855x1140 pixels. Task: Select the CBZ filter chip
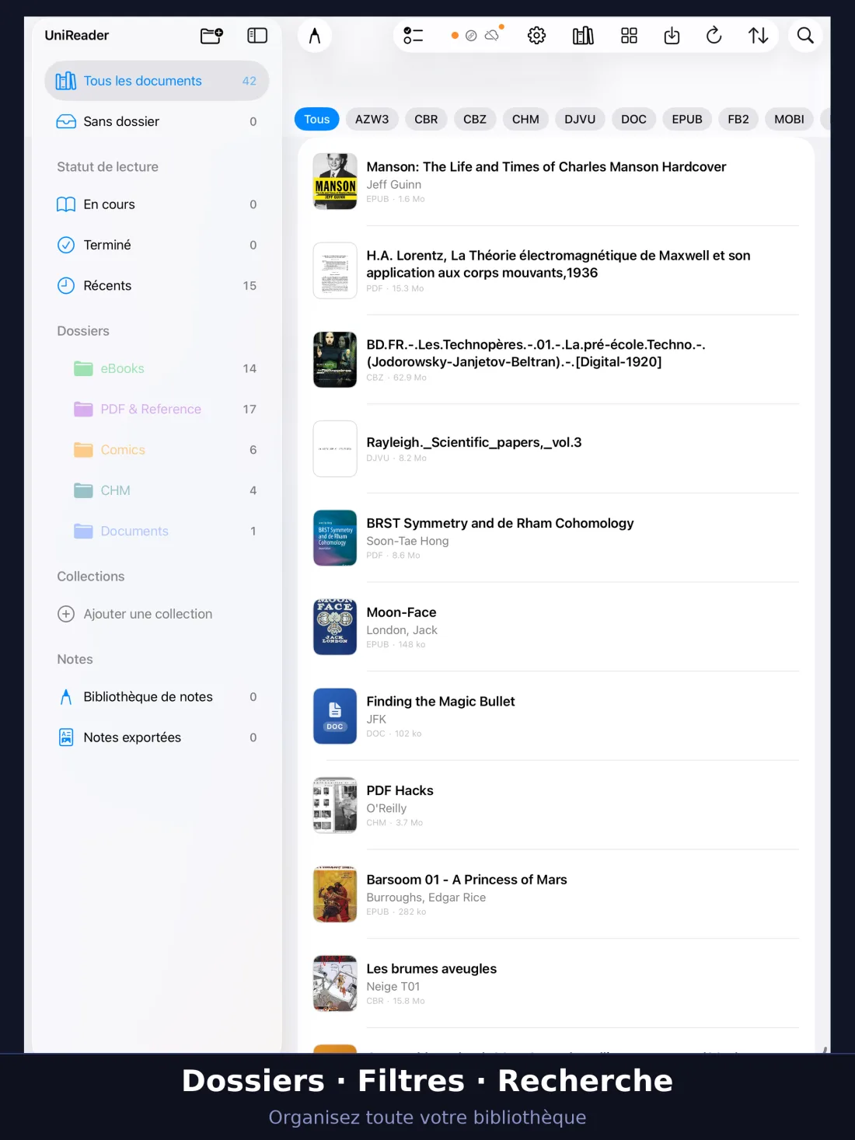tap(475, 119)
